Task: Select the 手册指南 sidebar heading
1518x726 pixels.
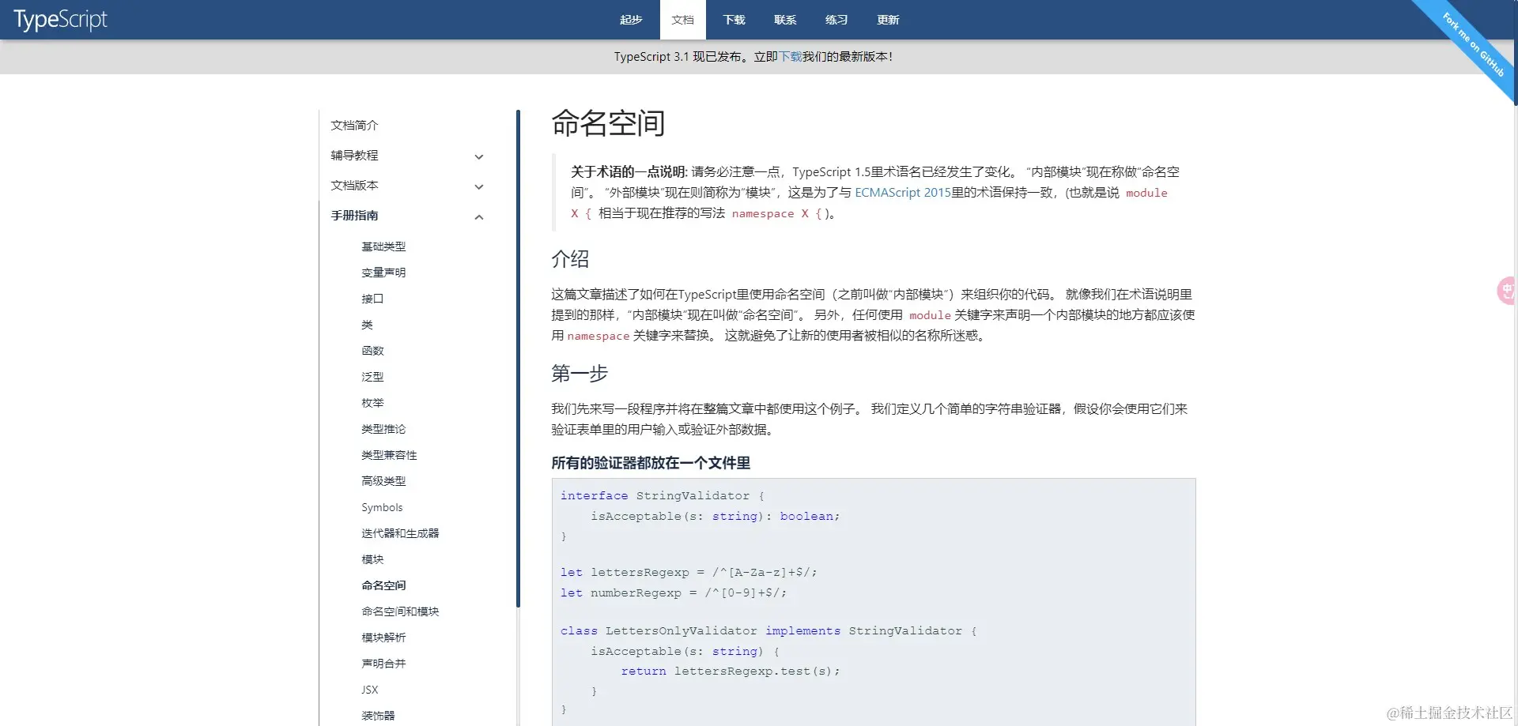Action: click(354, 216)
